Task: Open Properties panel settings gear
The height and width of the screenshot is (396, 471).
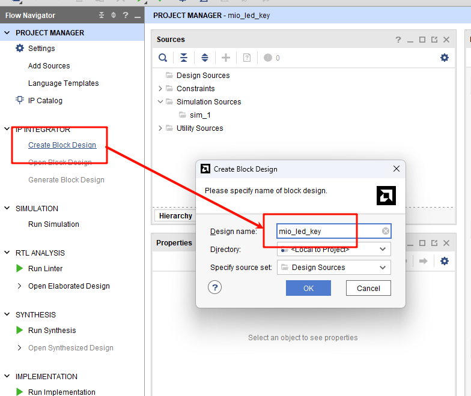Action: click(x=445, y=261)
